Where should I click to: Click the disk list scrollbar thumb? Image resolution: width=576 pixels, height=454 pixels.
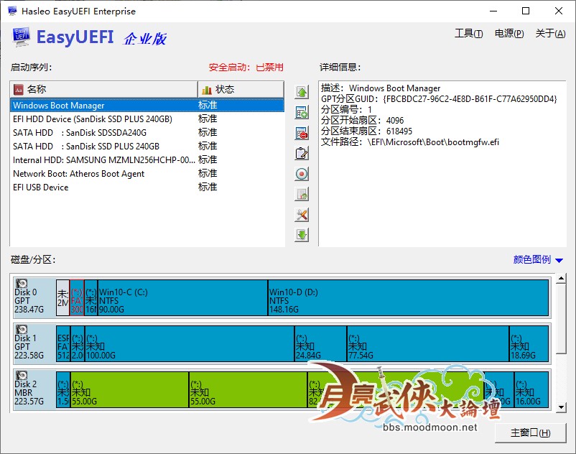[561, 319]
